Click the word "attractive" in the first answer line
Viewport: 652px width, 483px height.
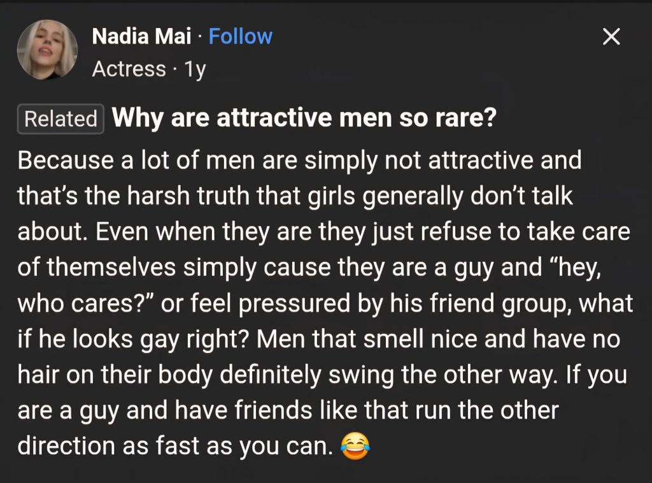tap(481, 159)
